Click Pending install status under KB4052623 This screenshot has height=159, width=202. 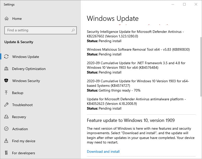pos(110,109)
